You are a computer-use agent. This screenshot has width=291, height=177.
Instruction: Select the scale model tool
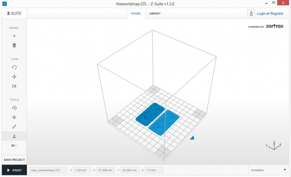[x=14, y=127]
